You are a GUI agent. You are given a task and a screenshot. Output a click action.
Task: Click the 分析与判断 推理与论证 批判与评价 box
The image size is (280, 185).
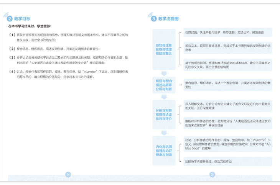coord(164,114)
